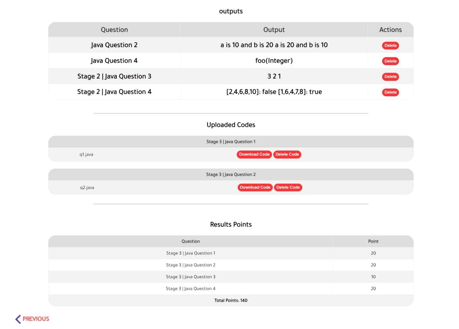Click the Output column header
The height and width of the screenshot is (329, 459).
(x=274, y=30)
